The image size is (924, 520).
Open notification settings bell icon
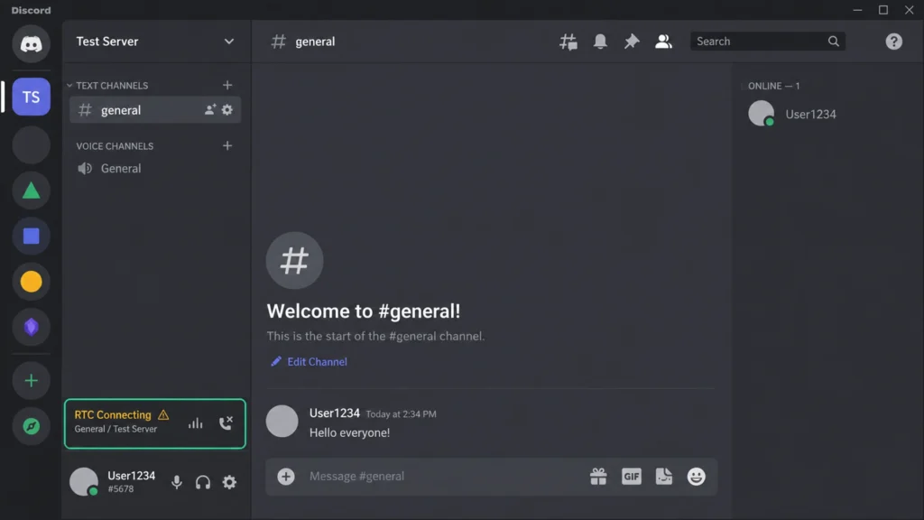point(600,42)
